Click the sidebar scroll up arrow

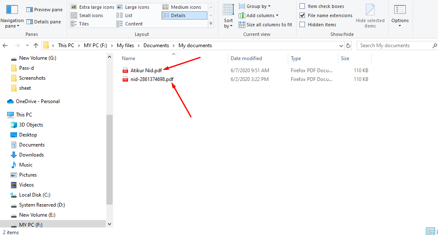(109, 57)
